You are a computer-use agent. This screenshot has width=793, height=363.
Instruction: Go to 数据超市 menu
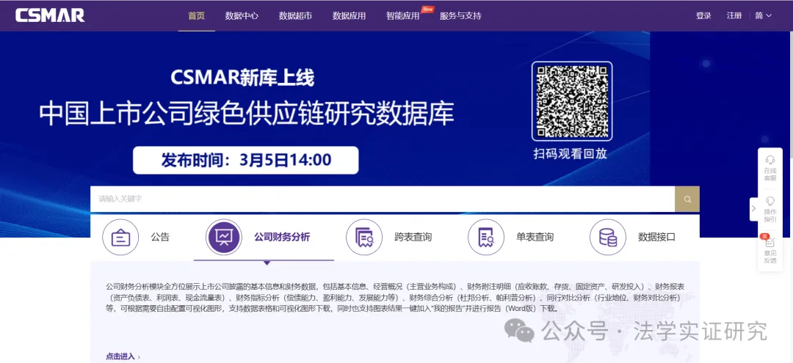pyautogui.click(x=295, y=15)
